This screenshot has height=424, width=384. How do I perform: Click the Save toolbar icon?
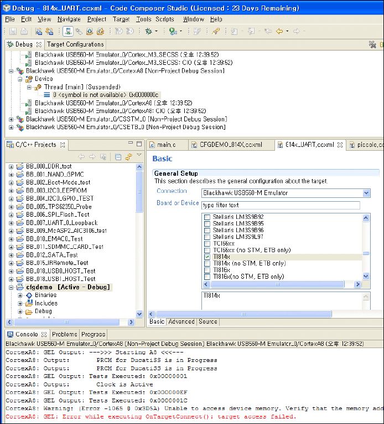(x=13, y=32)
